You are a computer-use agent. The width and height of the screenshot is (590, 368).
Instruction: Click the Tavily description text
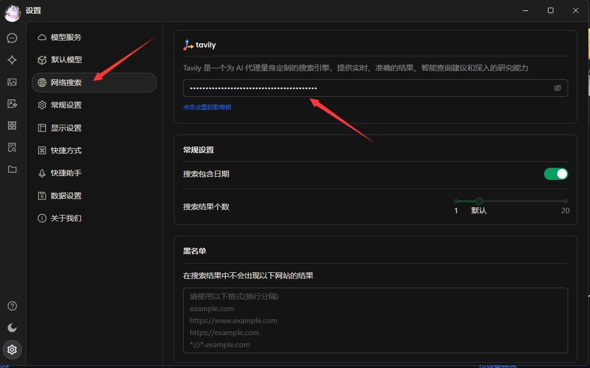coord(355,68)
